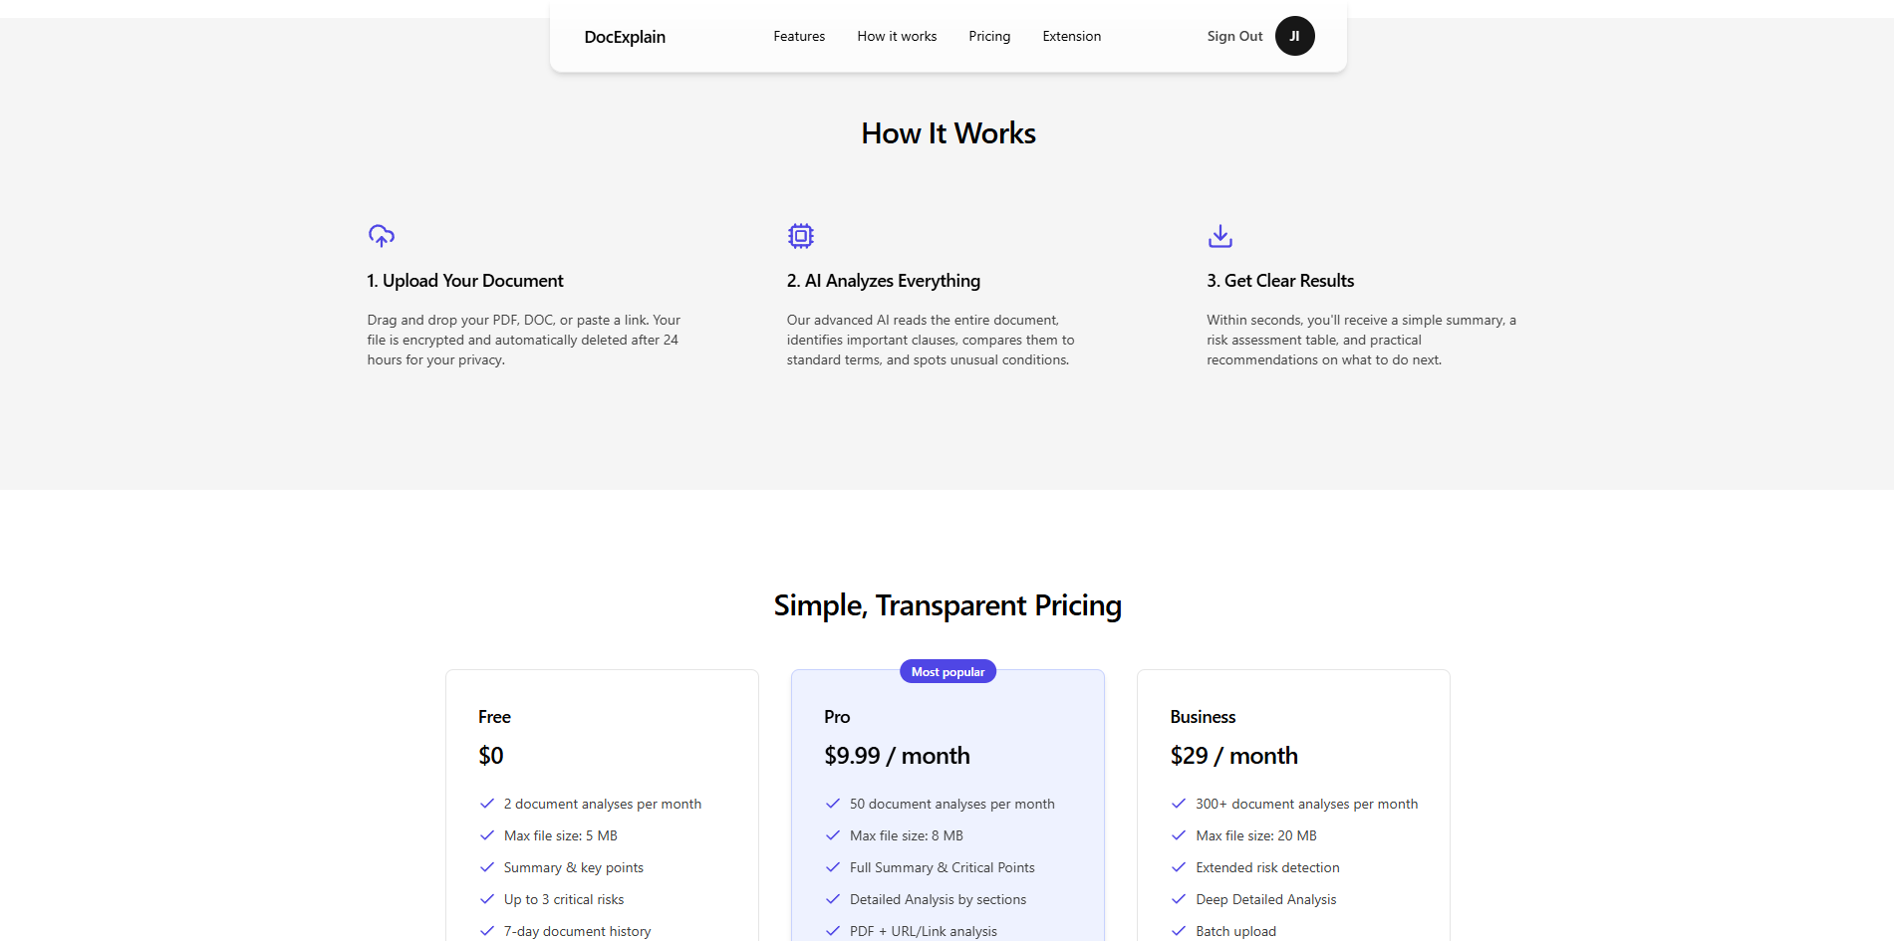
Task: Click the checkmark beside 'Extended risk detection'
Action: (1179, 867)
